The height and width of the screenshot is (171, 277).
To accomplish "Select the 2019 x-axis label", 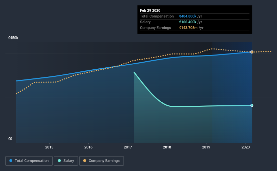I will coord(206,147).
